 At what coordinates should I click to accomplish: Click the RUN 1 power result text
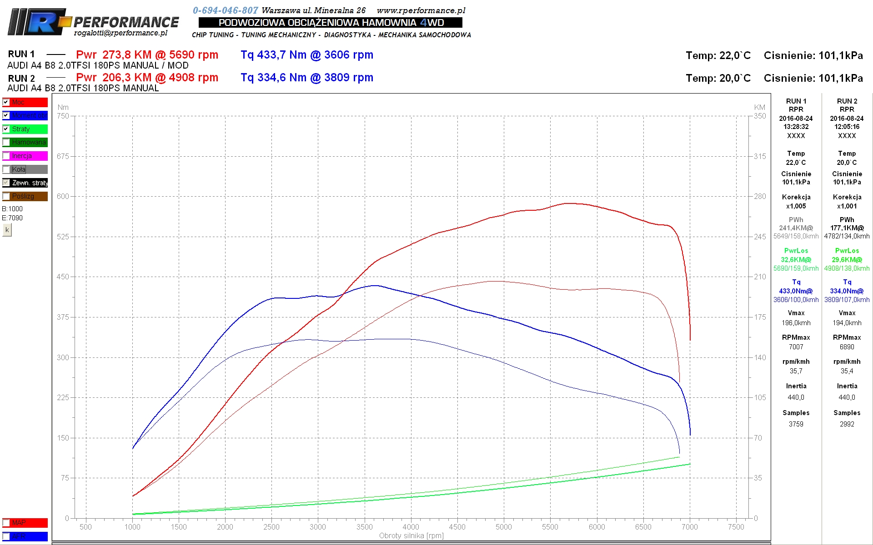(147, 55)
